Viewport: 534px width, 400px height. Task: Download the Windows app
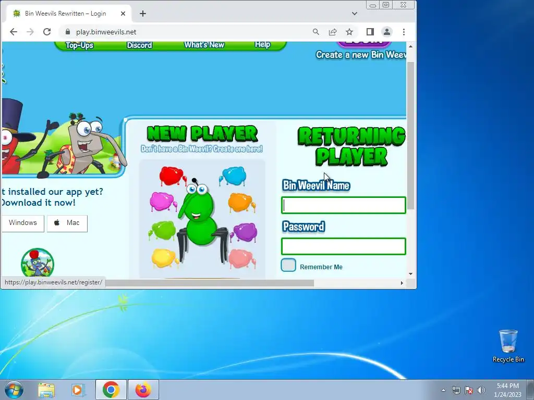coord(22,223)
